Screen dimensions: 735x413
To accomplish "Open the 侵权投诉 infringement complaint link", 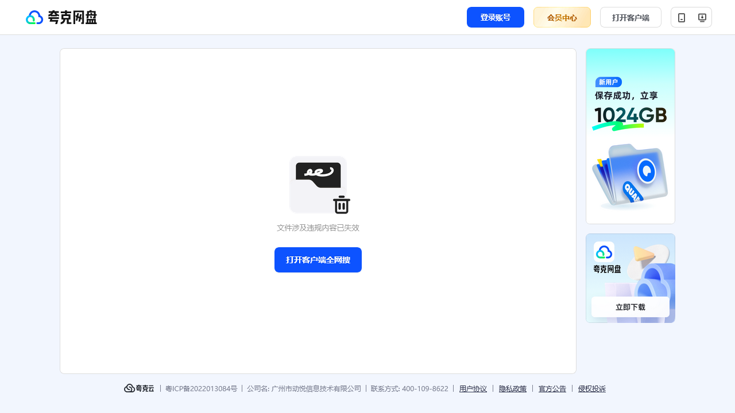I will coord(592,388).
